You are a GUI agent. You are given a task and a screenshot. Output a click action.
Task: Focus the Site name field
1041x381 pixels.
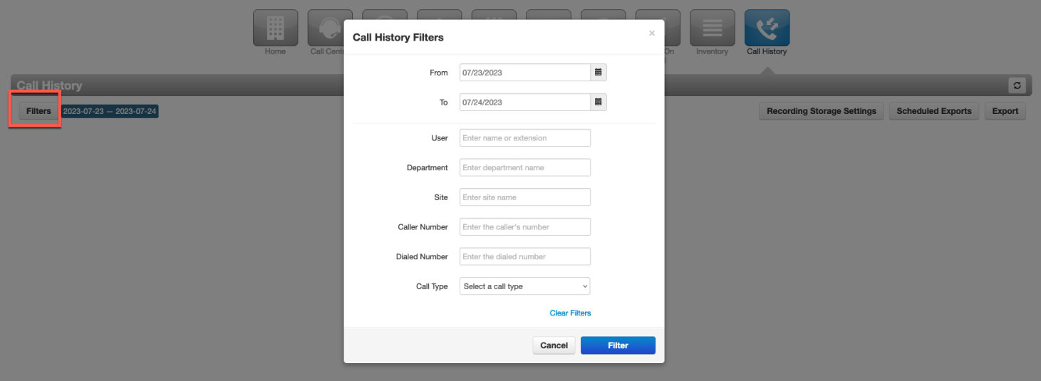click(x=525, y=197)
